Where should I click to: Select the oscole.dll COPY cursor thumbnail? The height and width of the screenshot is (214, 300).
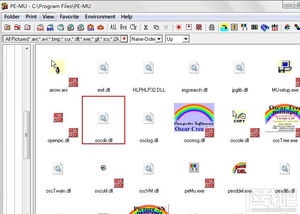pos(239,117)
